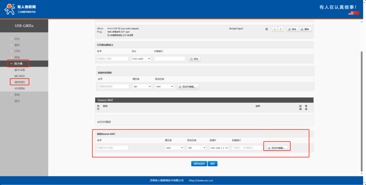This screenshot has width=366, height=185.
Task: Click 添加 to open the router port
Action: point(194,59)
